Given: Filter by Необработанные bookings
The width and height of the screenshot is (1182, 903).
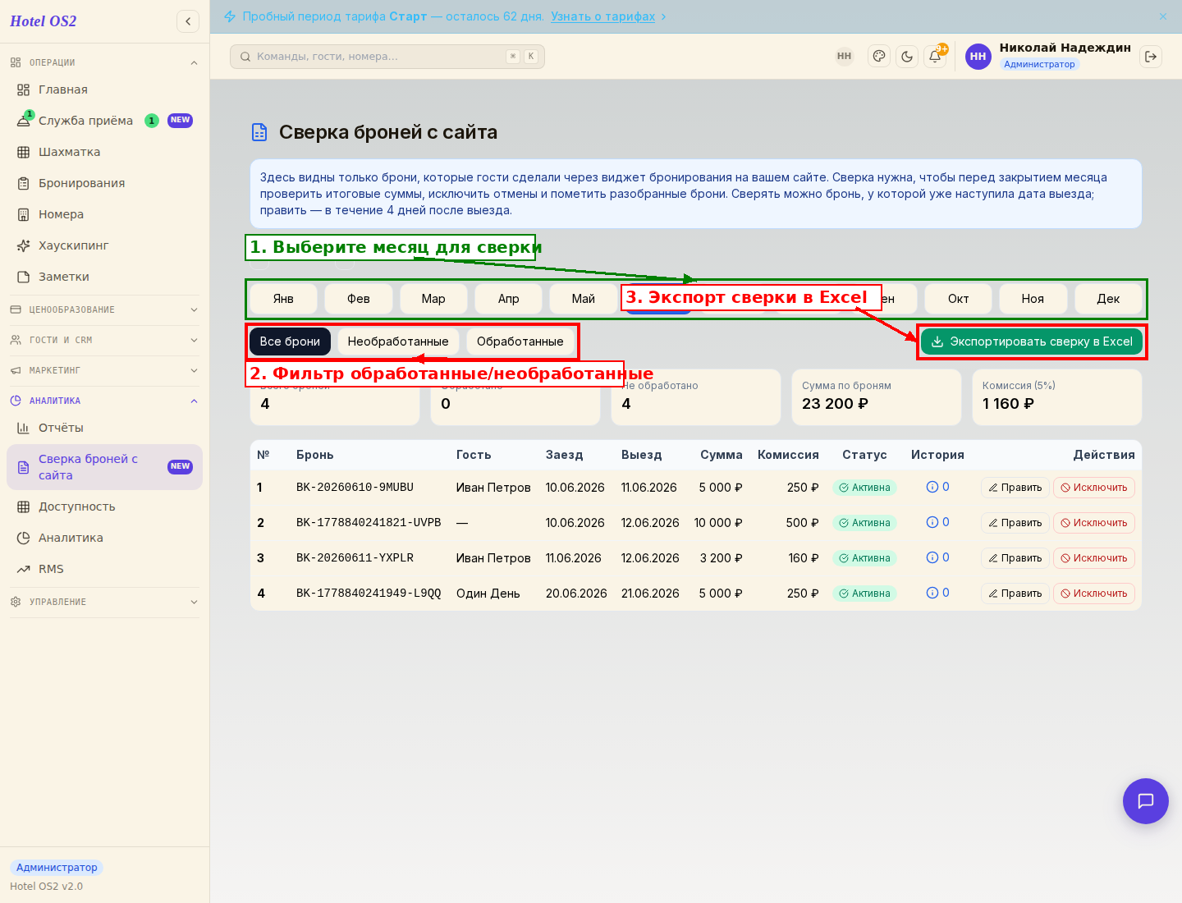Looking at the screenshot, I should tap(398, 341).
